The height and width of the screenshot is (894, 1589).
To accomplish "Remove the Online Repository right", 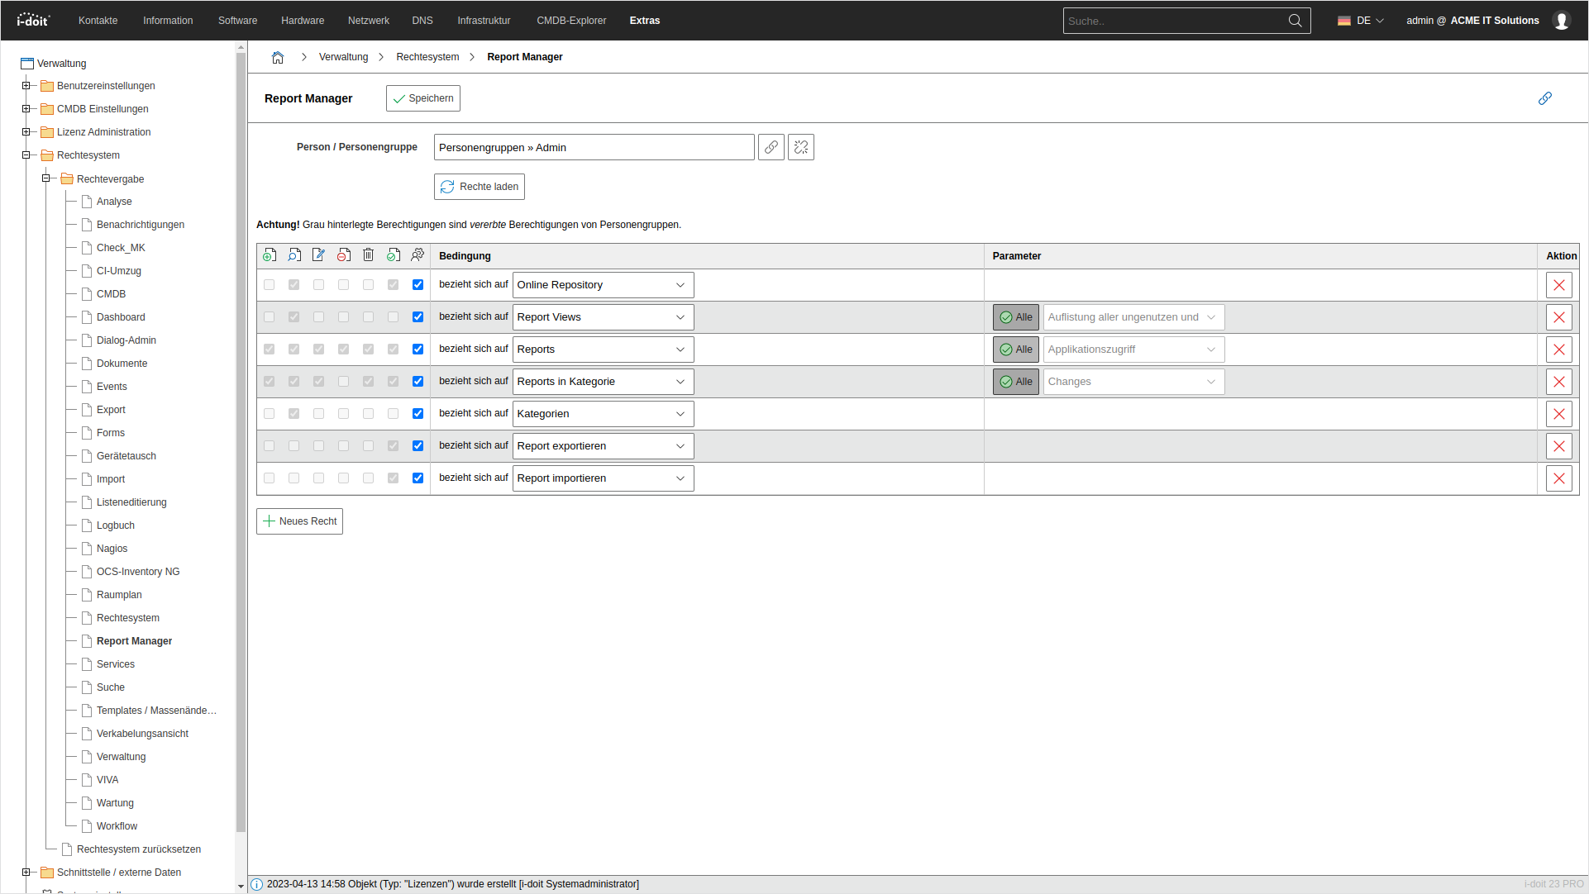I will pos(1558,285).
